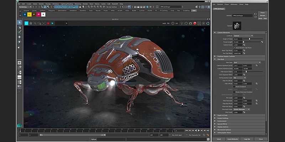Click the map button next to Near Clip Plane

click(244, 50)
